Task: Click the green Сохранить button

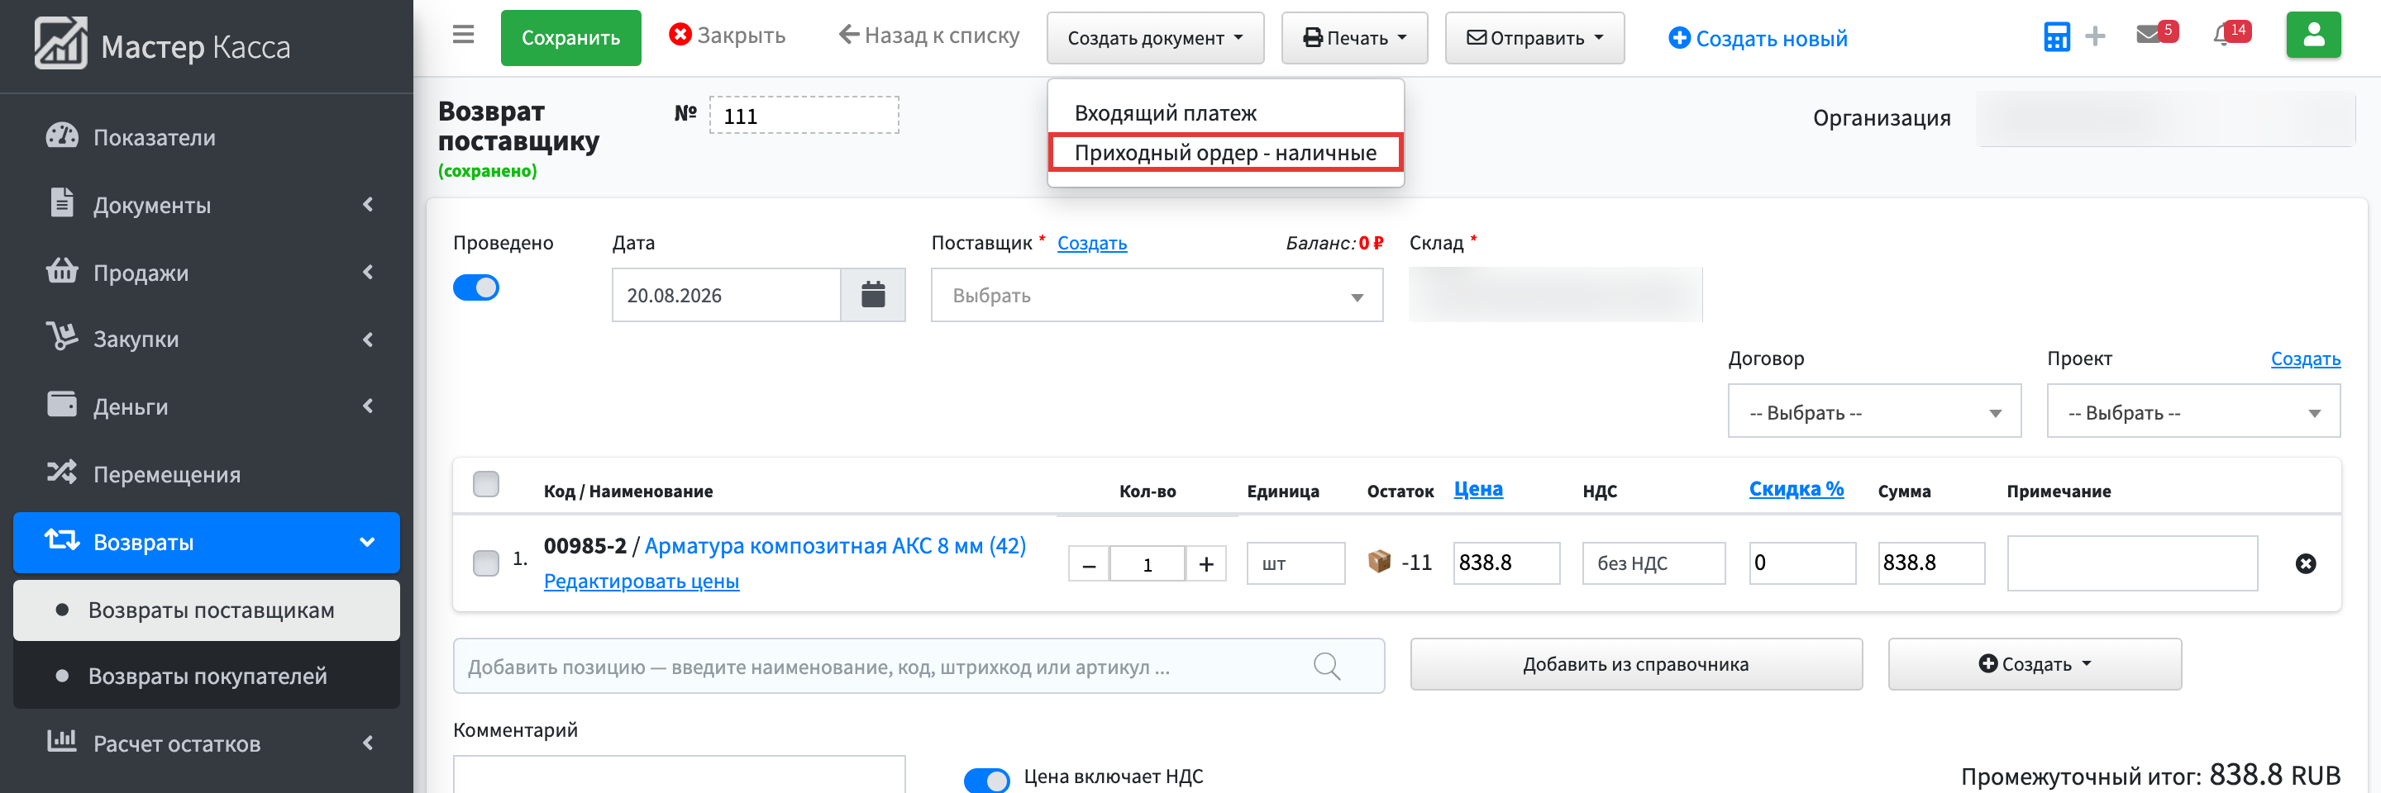Action: pyautogui.click(x=570, y=38)
